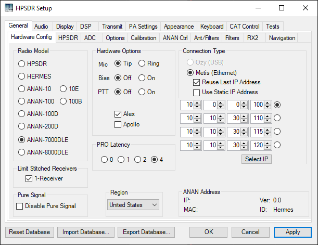318x245 pixels.
Task: Check Use Static IP Address
Action: (197, 92)
